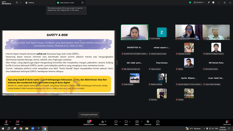Click the connection tools icon near timer

click(x=209, y=3)
